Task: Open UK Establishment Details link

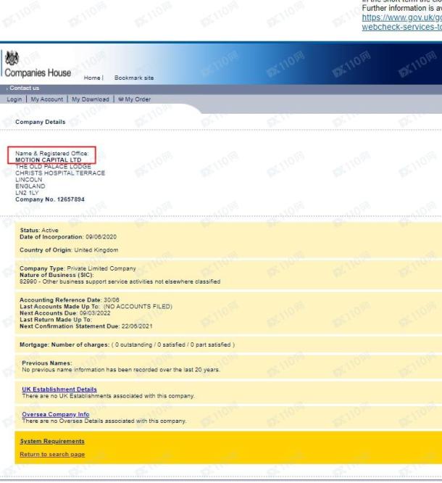Action: tap(59, 389)
